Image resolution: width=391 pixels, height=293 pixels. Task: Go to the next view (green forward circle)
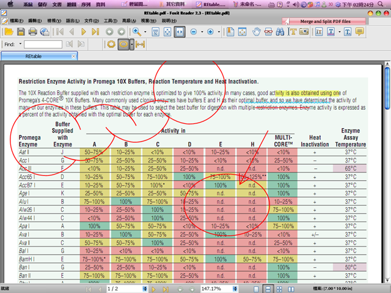click(x=122, y=32)
